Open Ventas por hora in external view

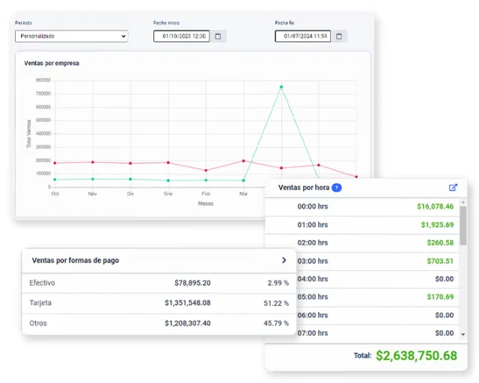(x=453, y=187)
